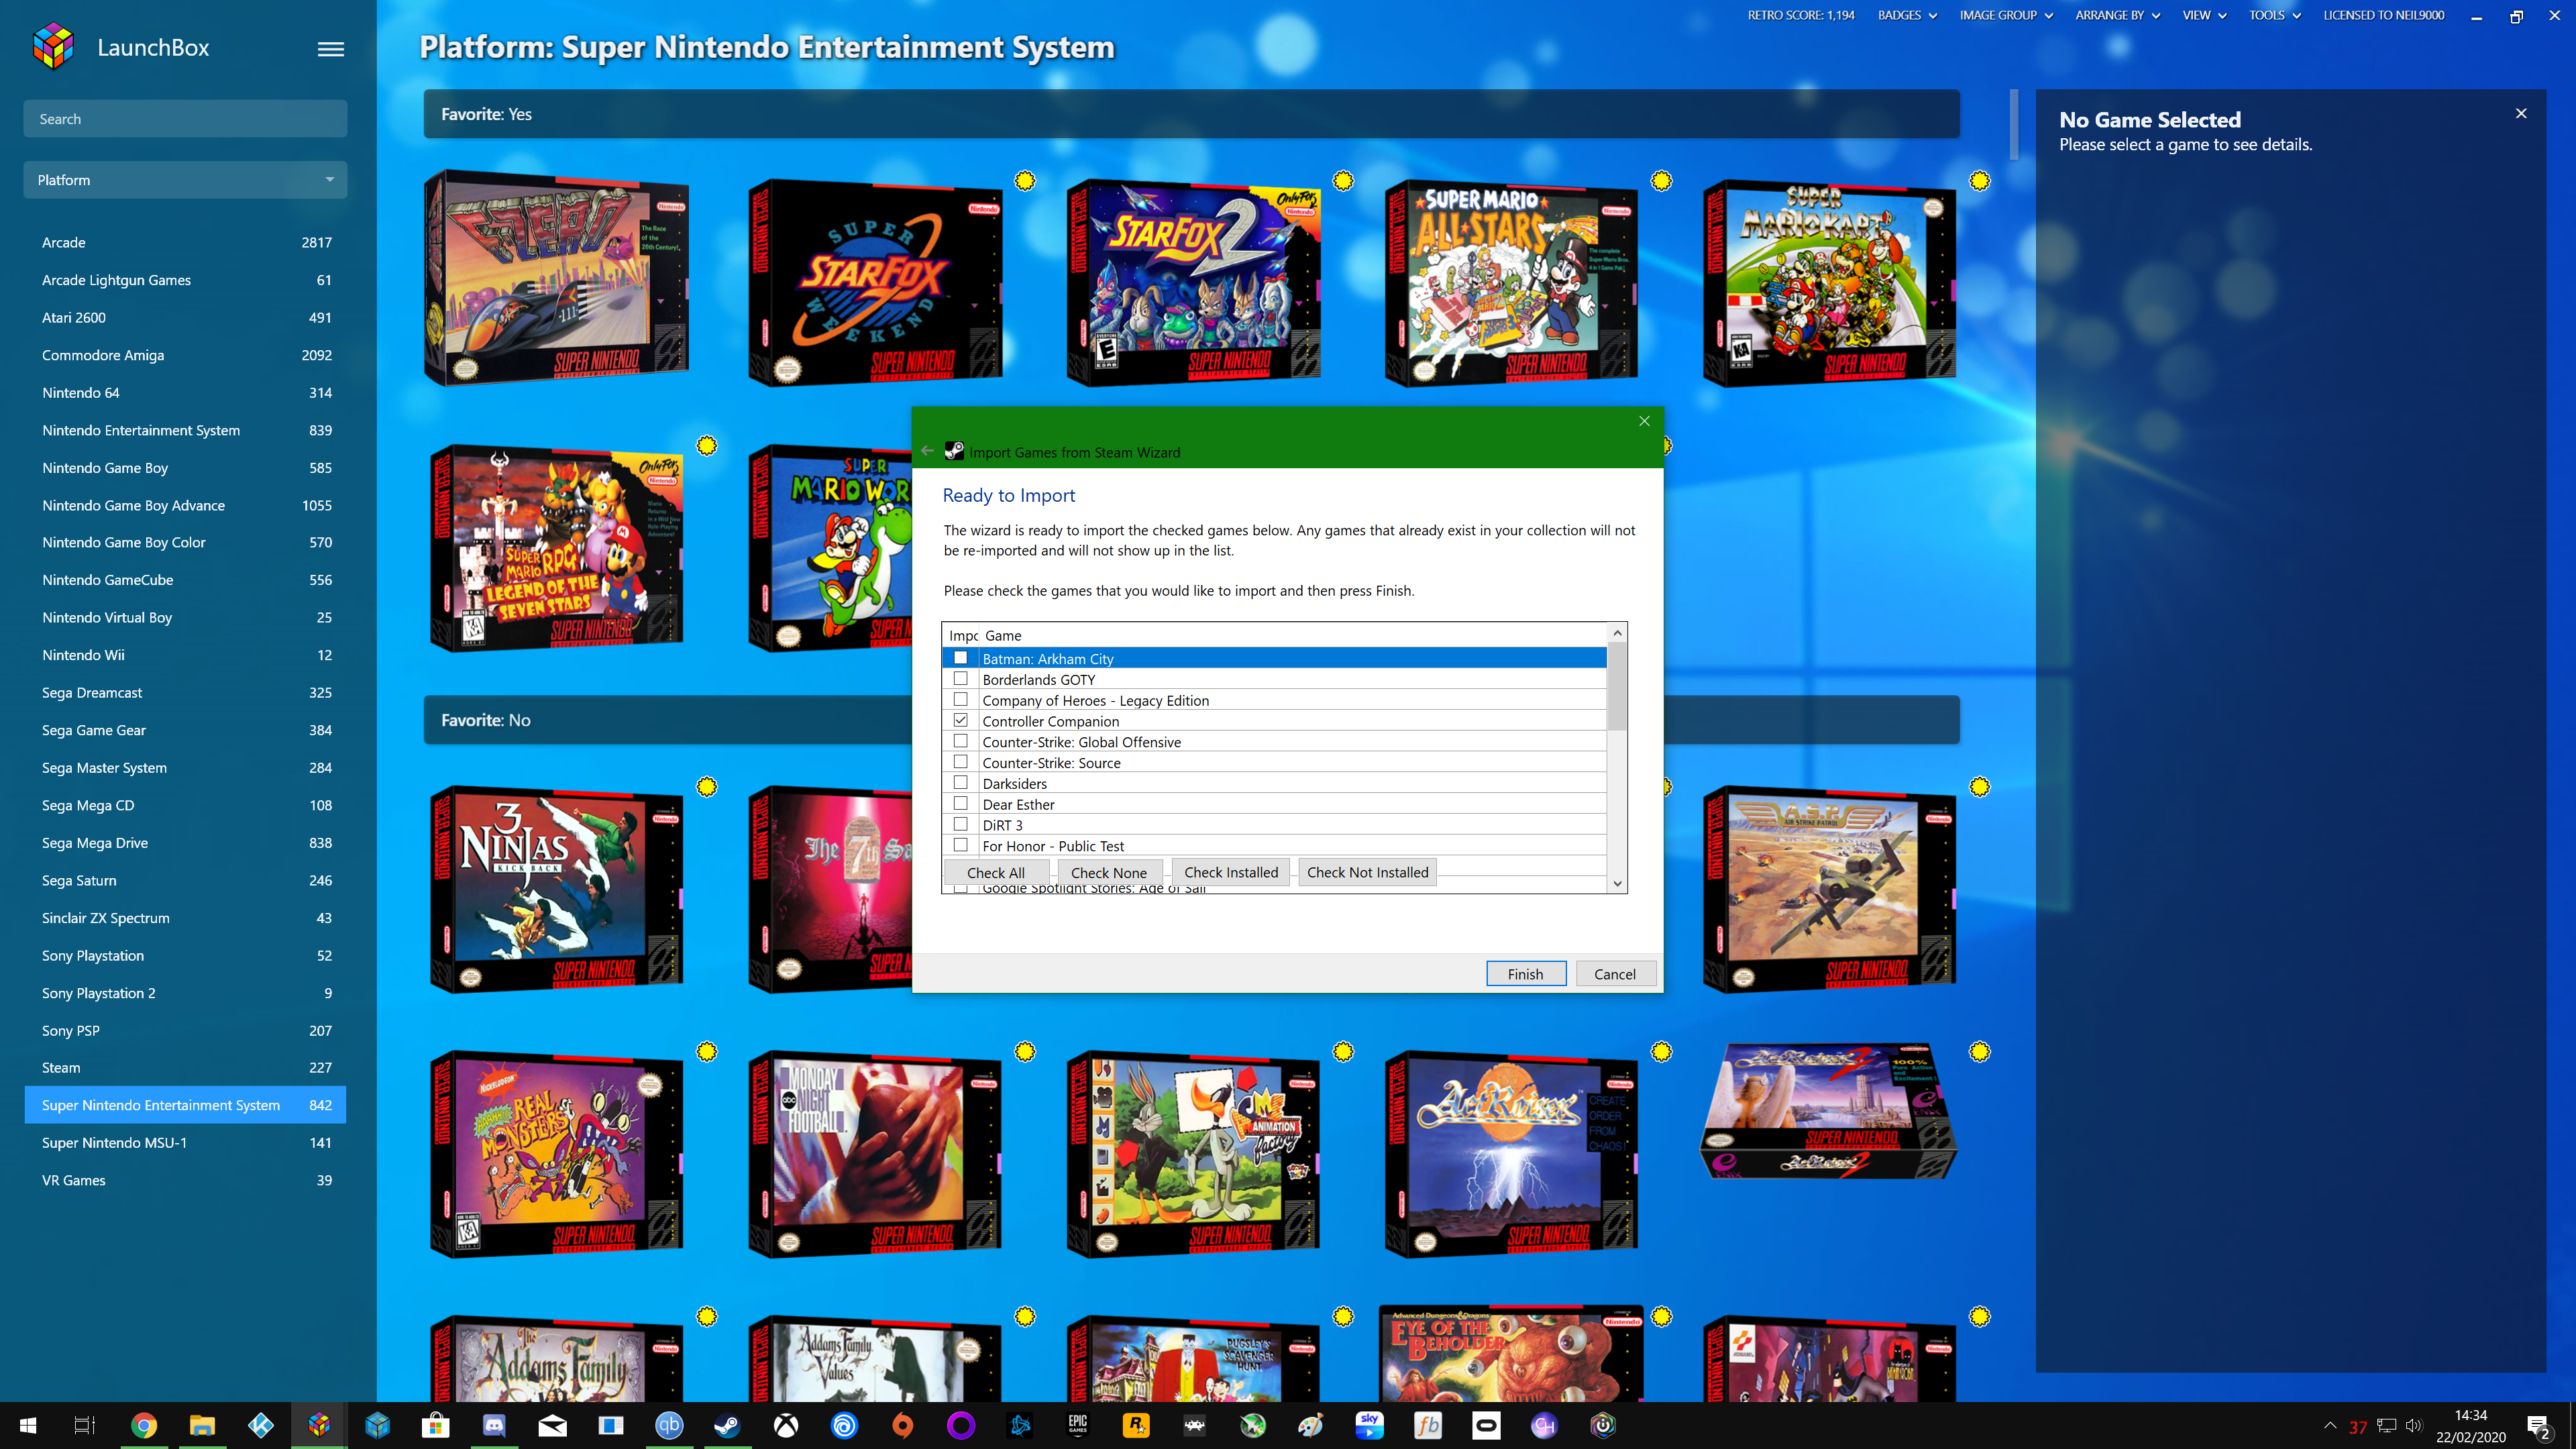
Task: Tick the Dear Esther checkbox
Action: pos(960,803)
